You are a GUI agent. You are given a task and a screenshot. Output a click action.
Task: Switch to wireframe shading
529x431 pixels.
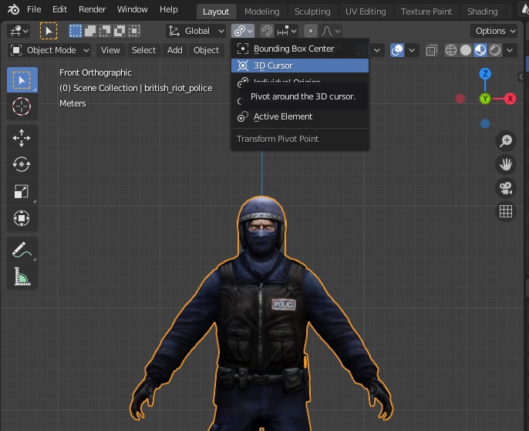tap(450, 50)
